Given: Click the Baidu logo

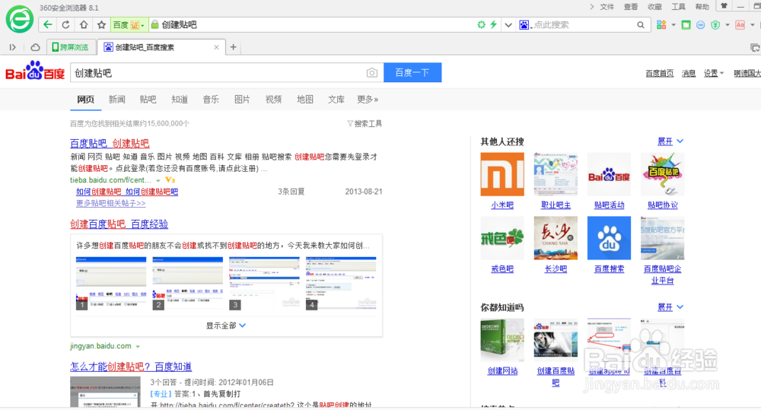Looking at the screenshot, I should coord(35,71).
